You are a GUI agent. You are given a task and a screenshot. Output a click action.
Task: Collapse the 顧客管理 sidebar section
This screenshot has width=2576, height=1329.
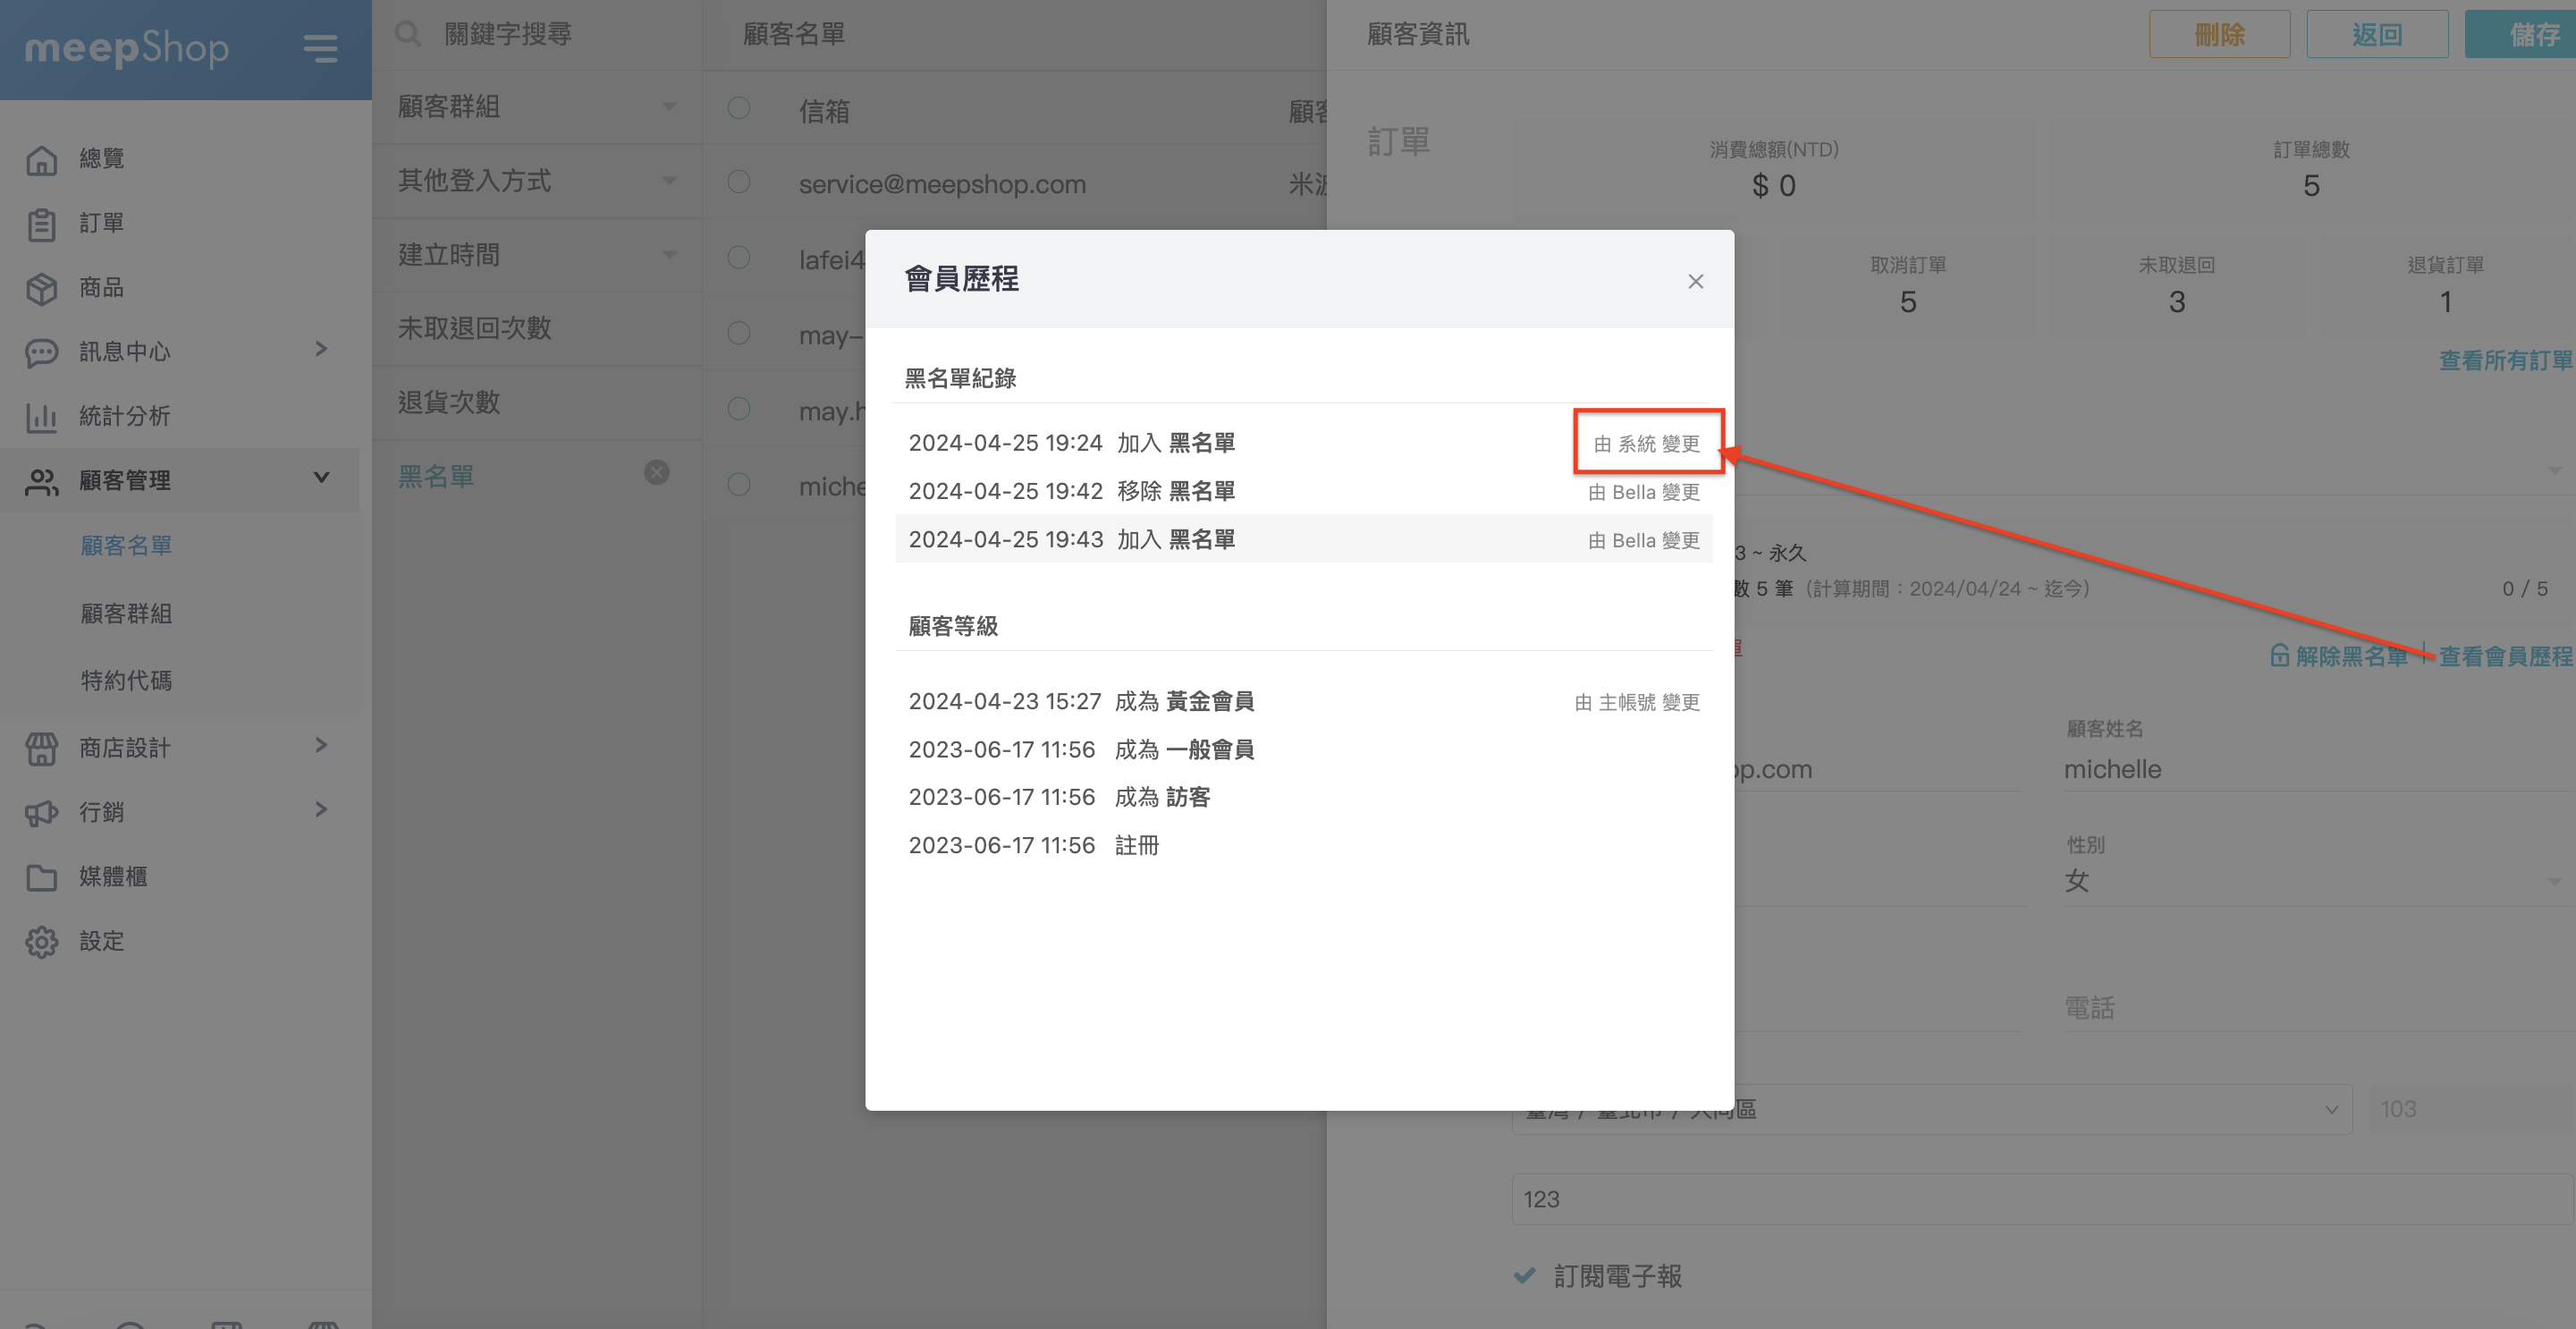pyautogui.click(x=321, y=478)
